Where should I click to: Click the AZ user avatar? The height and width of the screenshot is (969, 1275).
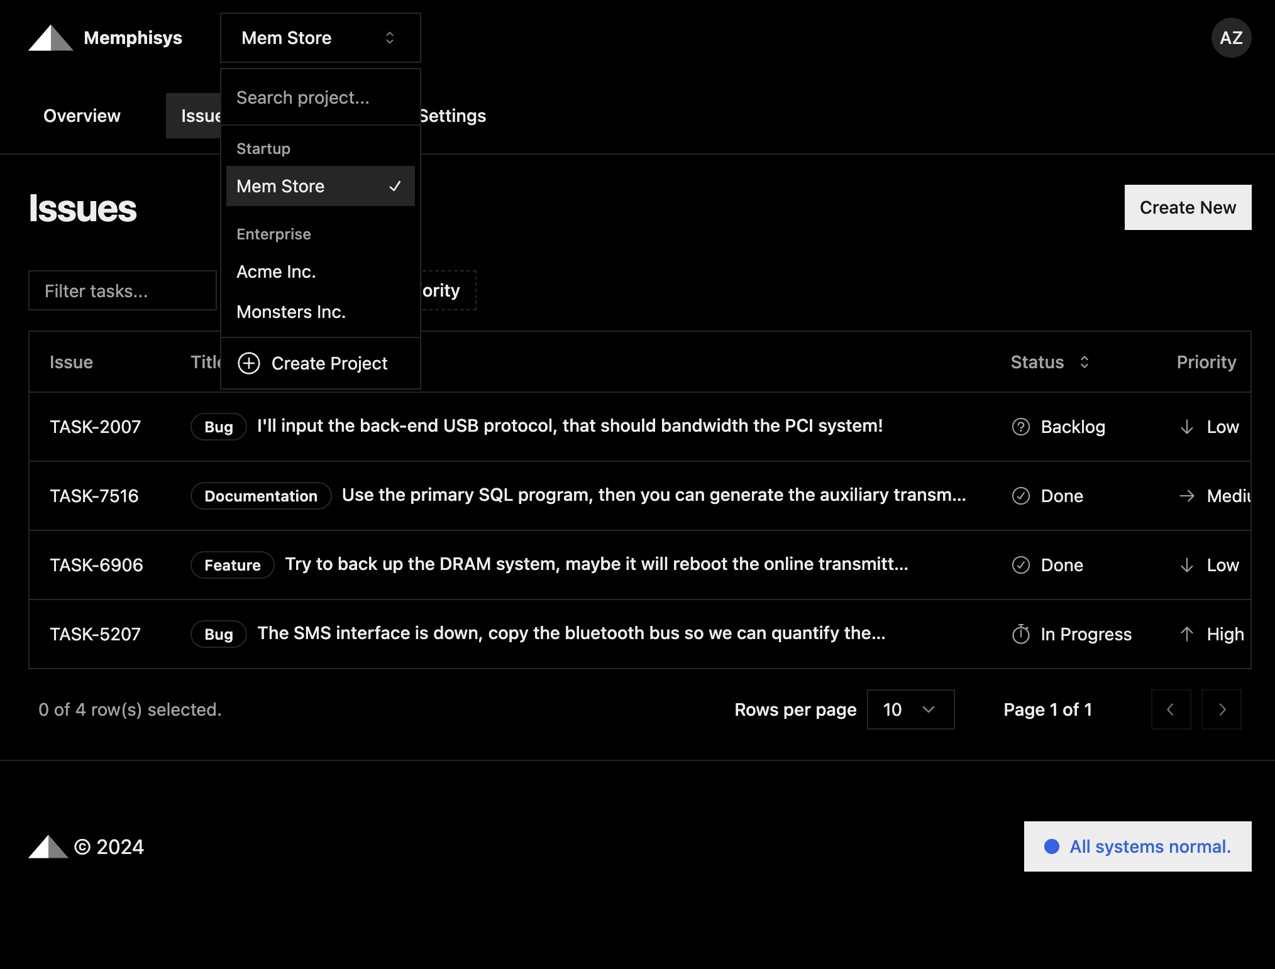click(1230, 38)
